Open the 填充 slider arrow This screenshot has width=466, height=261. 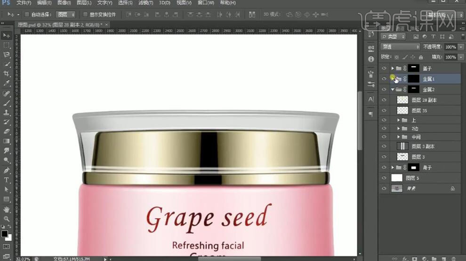pos(461,57)
